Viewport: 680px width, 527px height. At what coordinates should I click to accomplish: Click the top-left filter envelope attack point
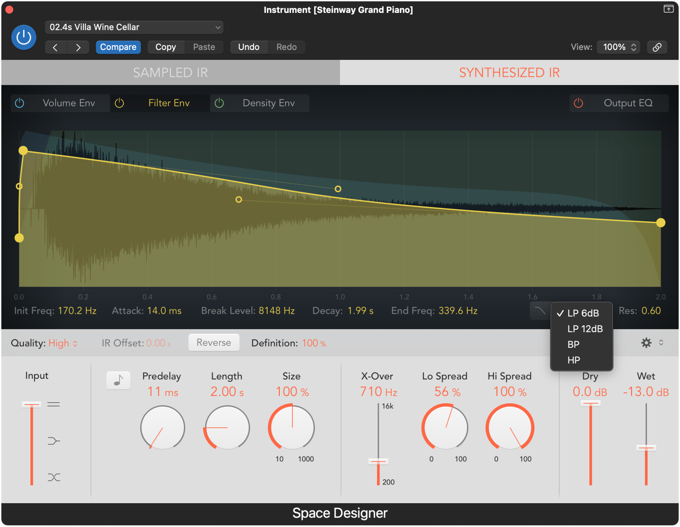(23, 150)
